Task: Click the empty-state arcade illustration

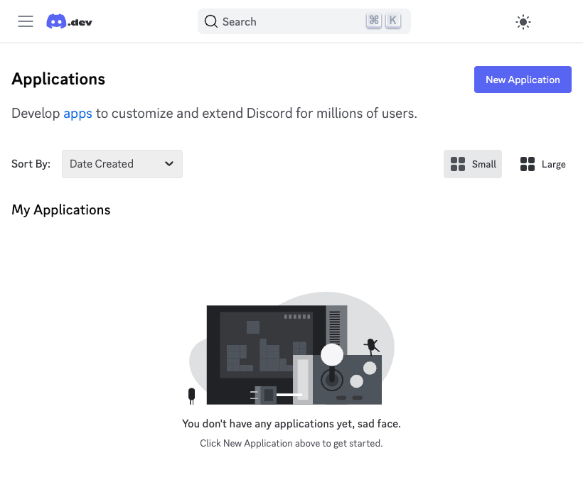Action: click(291, 348)
